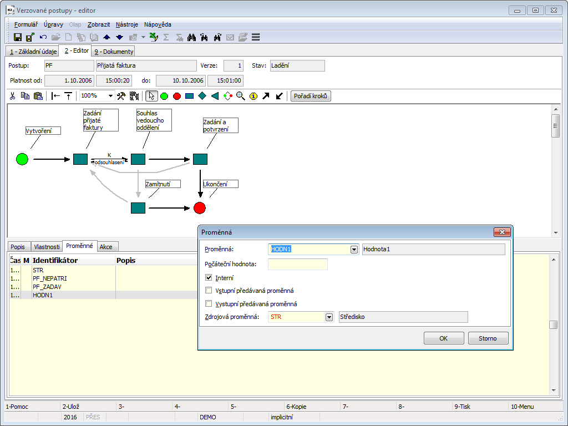
Task: Select the red circle end node tool
Action: click(x=177, y=96)
